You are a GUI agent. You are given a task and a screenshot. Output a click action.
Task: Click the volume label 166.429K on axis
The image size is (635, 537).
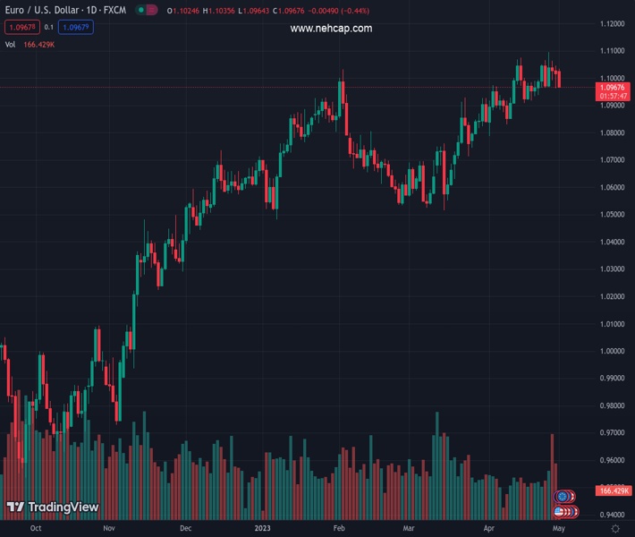pyautogui.click(x=614, y=491)
